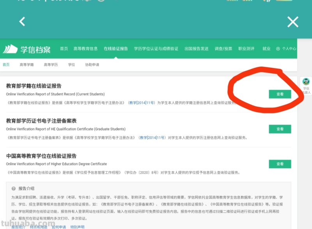Open 调查/投票 menu
The width and height of the screenshot is (312, 229).
[223, 49]
